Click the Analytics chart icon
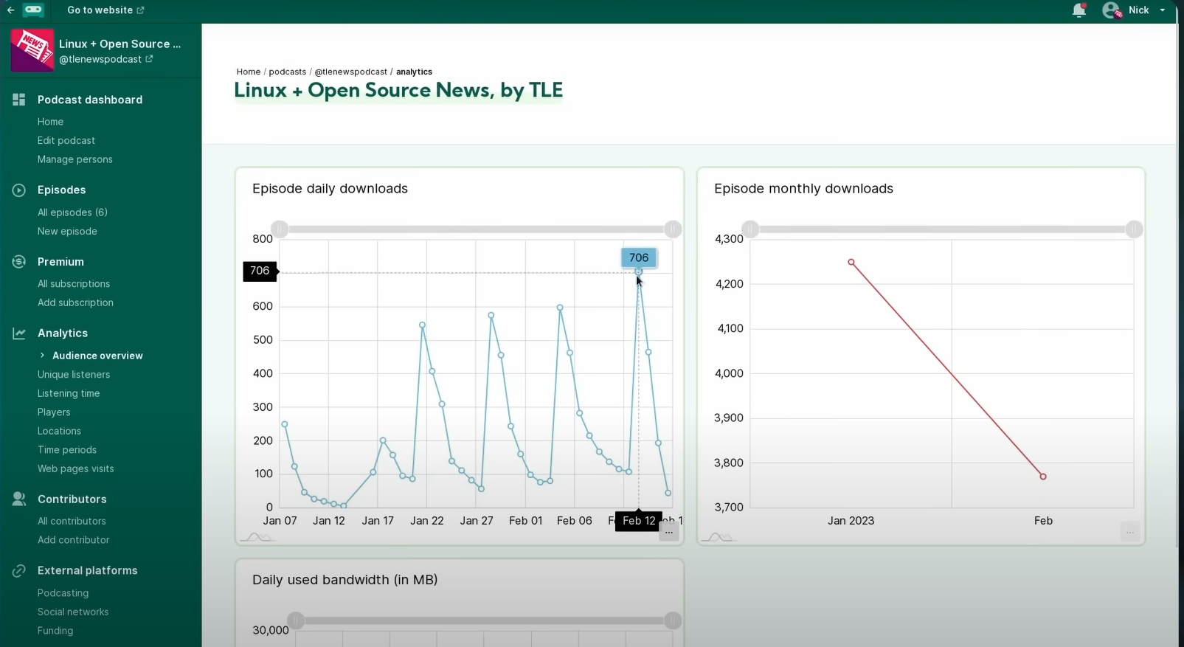This screenshot has height=647, width=1184. pos(19,333)
